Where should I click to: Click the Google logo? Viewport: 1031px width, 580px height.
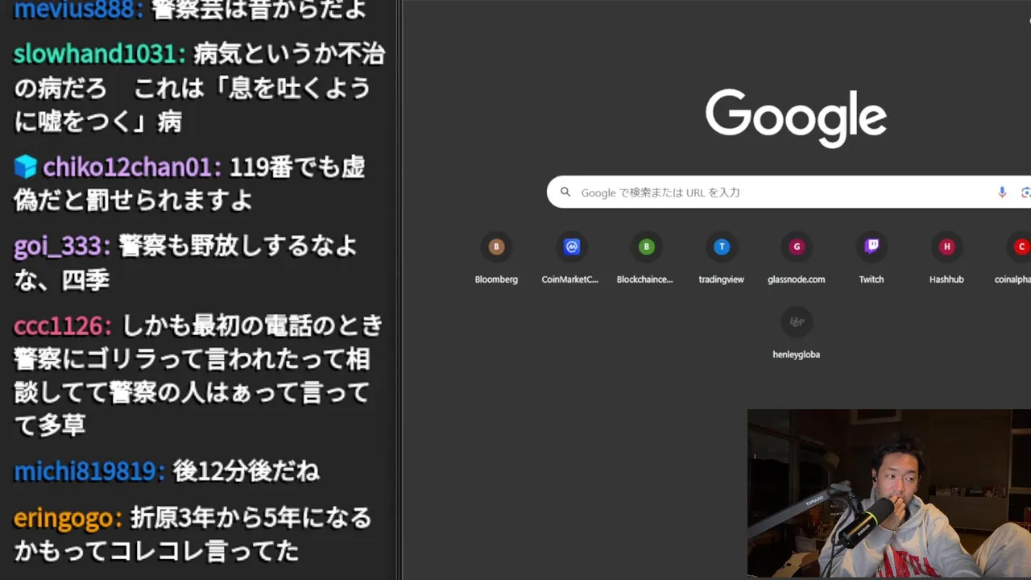pyautogui.click(x=796, y=118)
